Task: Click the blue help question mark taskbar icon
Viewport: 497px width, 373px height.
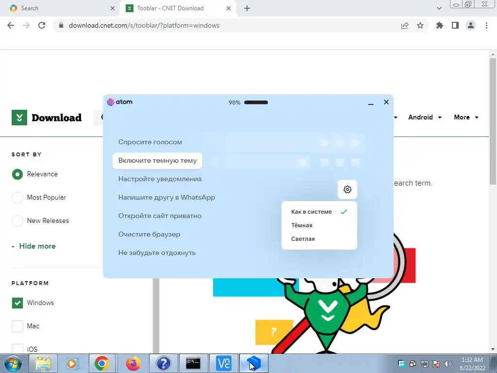Action: [x=164, y=363]
